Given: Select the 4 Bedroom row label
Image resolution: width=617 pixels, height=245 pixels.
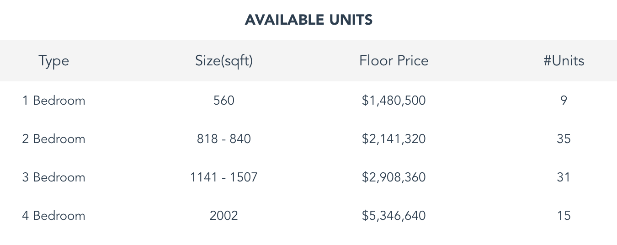Looking at the screenshot, I should (53, 216).
